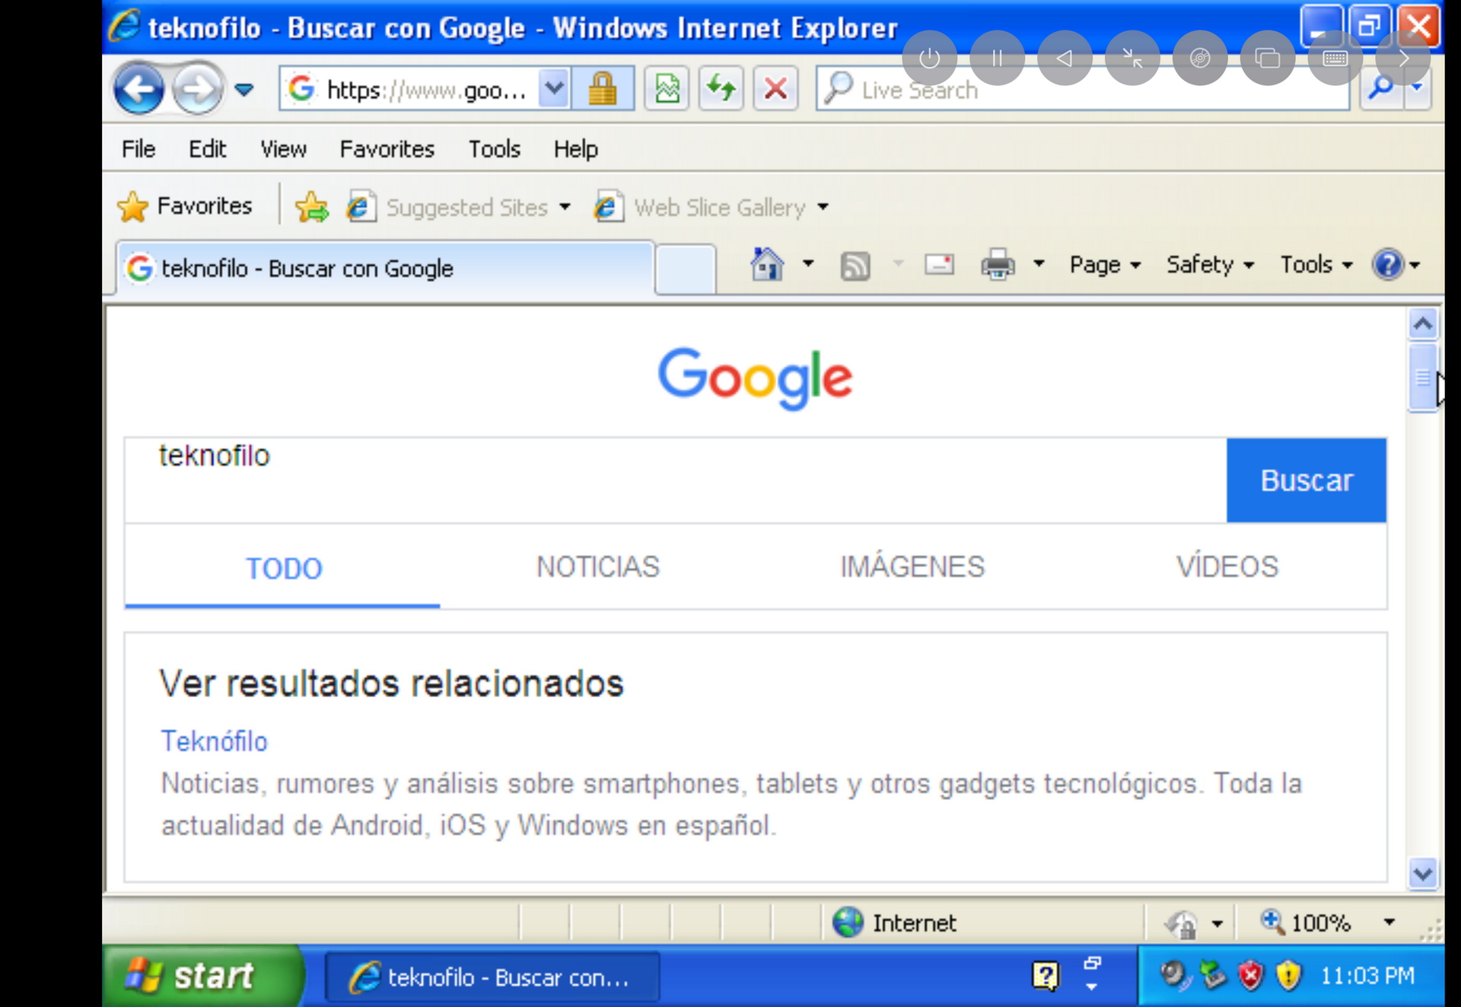Refresh the page with green arrows icon
This screenshot has height=1007, width=1461.
point(721,90)
